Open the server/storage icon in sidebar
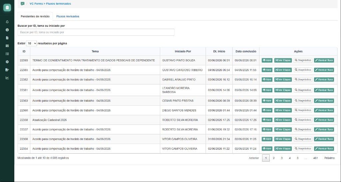341x182 pixels. coord(7,46)
